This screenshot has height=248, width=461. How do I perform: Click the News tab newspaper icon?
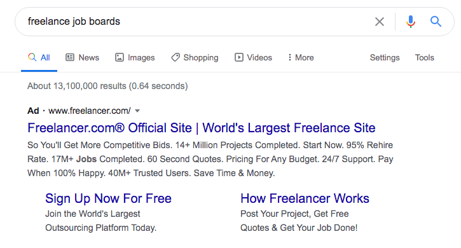(70, 57)
